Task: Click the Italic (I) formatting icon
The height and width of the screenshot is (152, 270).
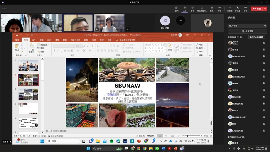Action: (x=58, y=51)
